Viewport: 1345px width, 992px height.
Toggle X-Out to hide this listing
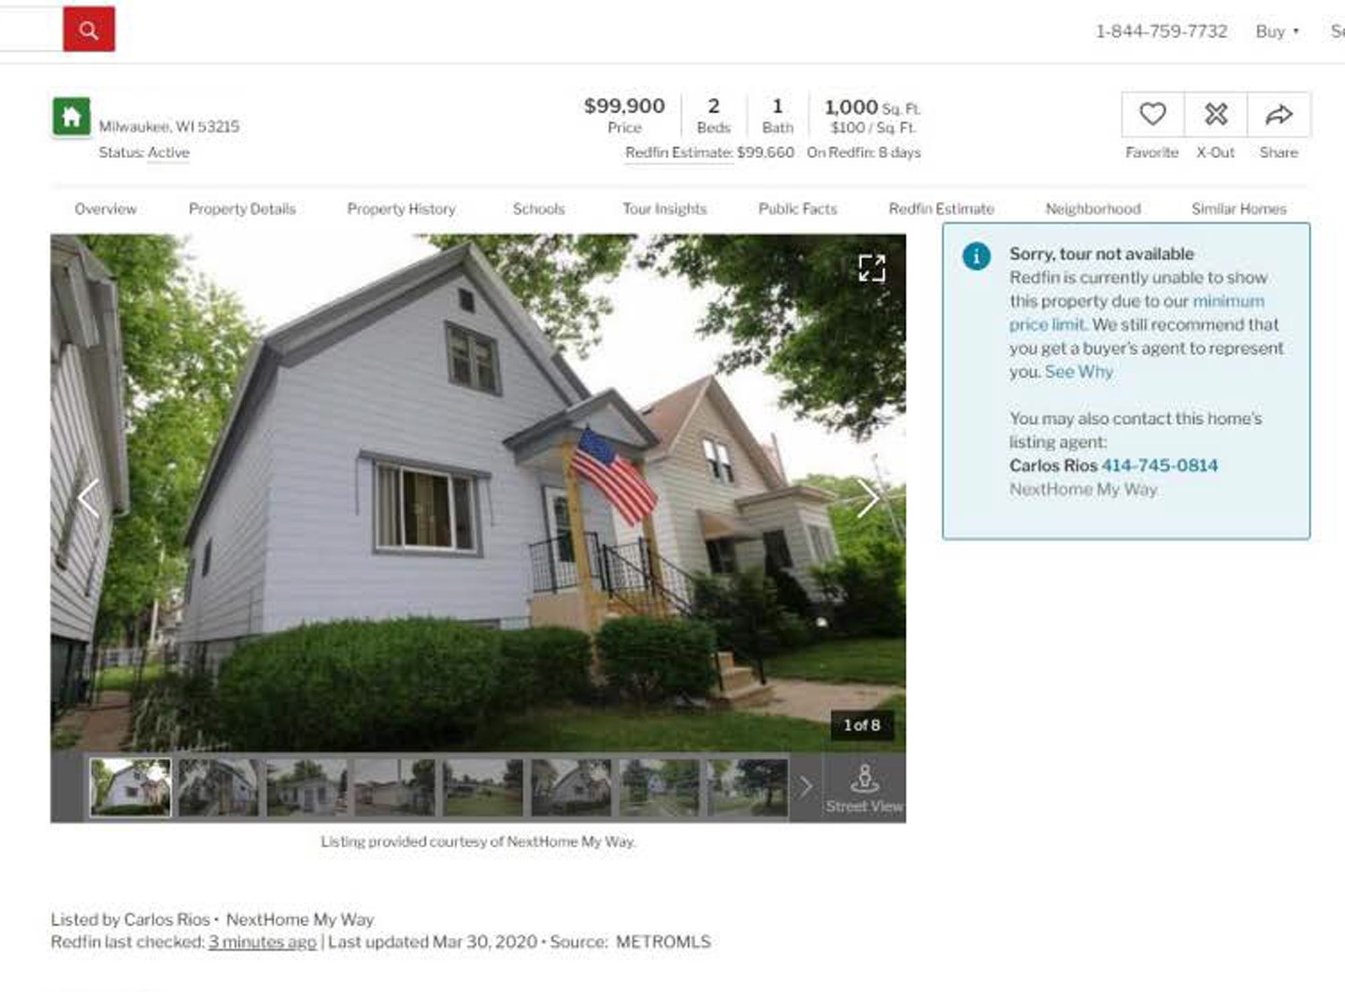tap(1217, 116)
